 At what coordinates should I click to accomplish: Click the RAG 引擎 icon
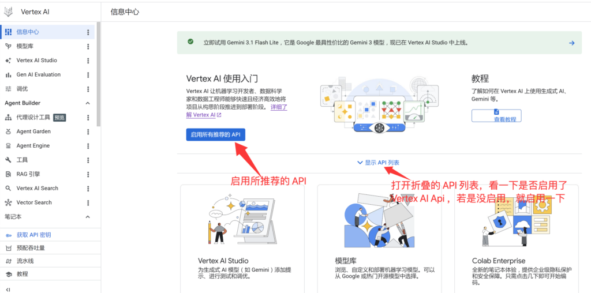coord(8,174)
